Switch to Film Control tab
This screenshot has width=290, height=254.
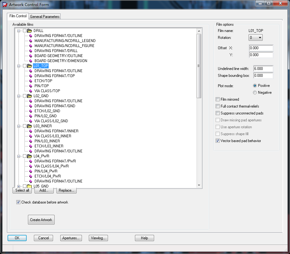18,16
